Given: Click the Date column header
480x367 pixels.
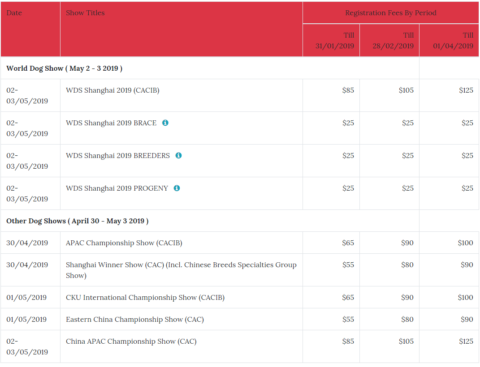Looking at the screenshot, I should (x=14, y=13).
